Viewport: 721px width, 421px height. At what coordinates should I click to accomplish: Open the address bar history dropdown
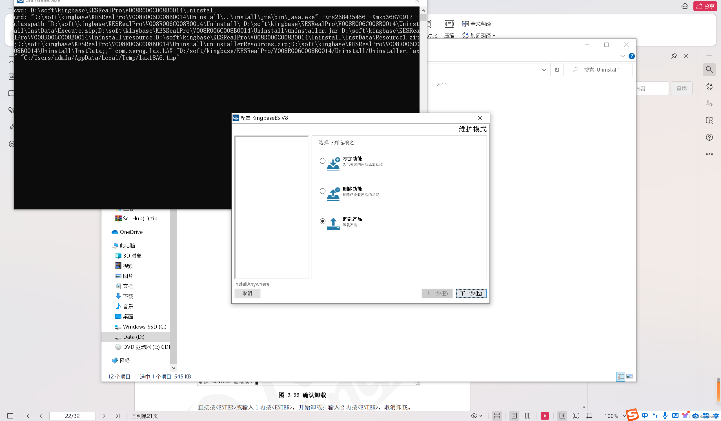[x=543, y=70]
